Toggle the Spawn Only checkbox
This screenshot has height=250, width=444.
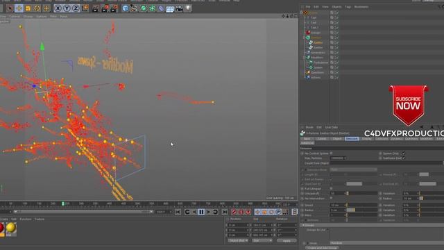404,153
